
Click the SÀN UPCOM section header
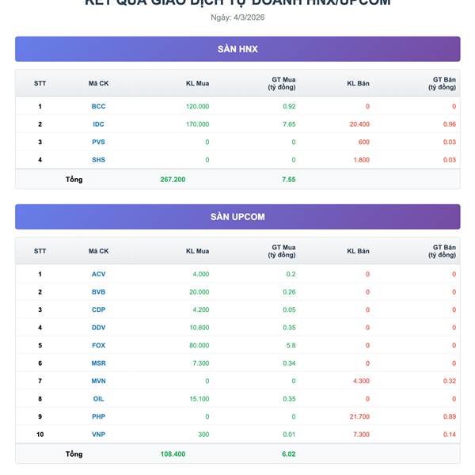[x=237, y=217]
